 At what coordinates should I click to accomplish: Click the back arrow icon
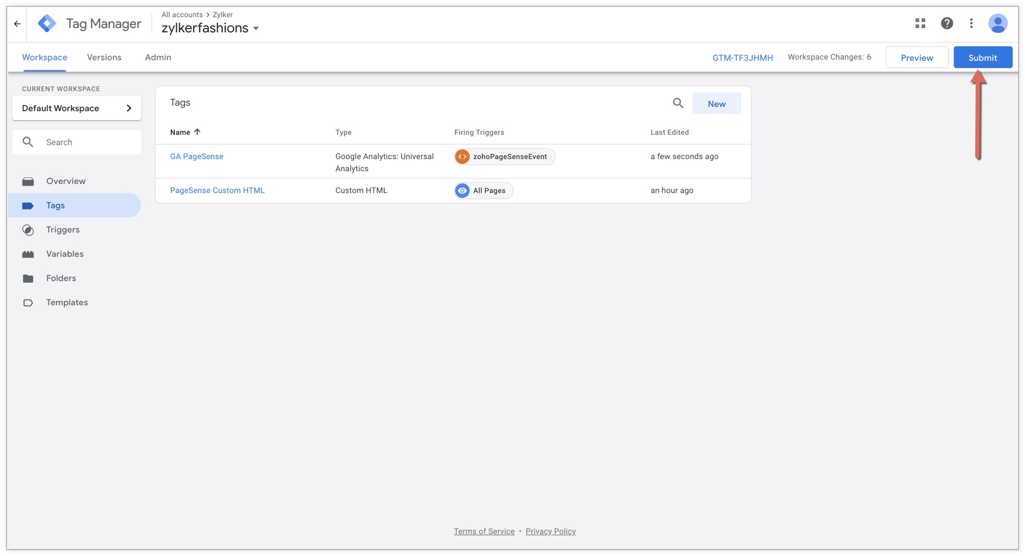17,24
